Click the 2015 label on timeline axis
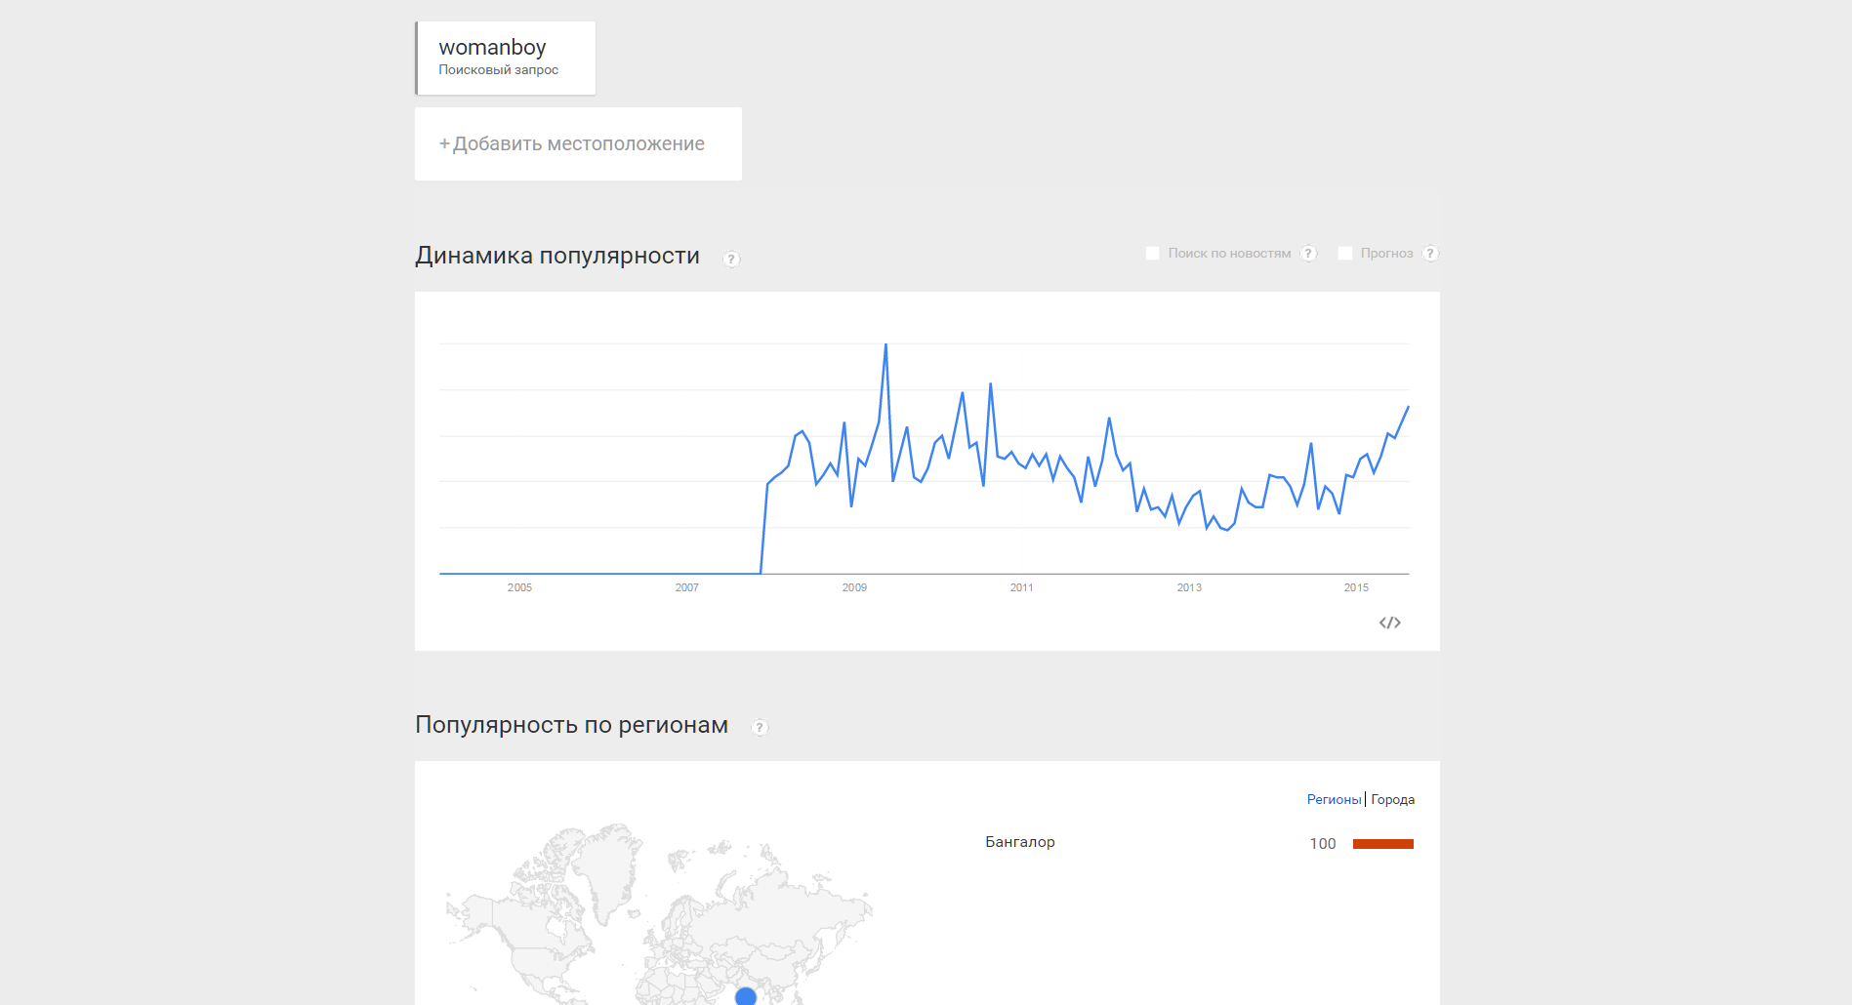Viewport: 1852px width, 1005px height. point(1356,587)
